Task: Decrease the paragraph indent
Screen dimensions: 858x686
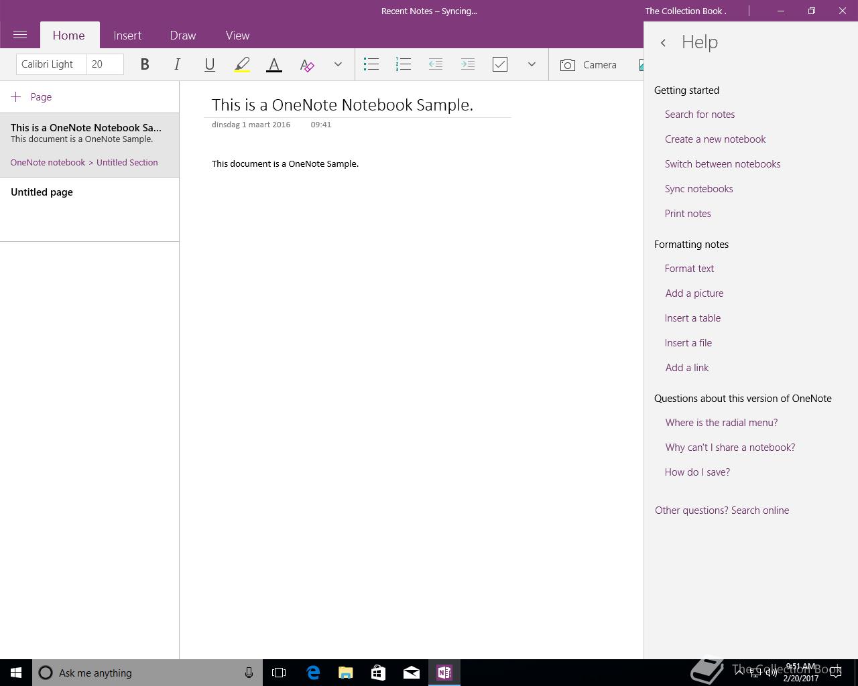Action: tap(435, 64)
